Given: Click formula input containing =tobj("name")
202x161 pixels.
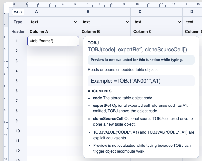Looking at the screenshot, I should point(53,41).
